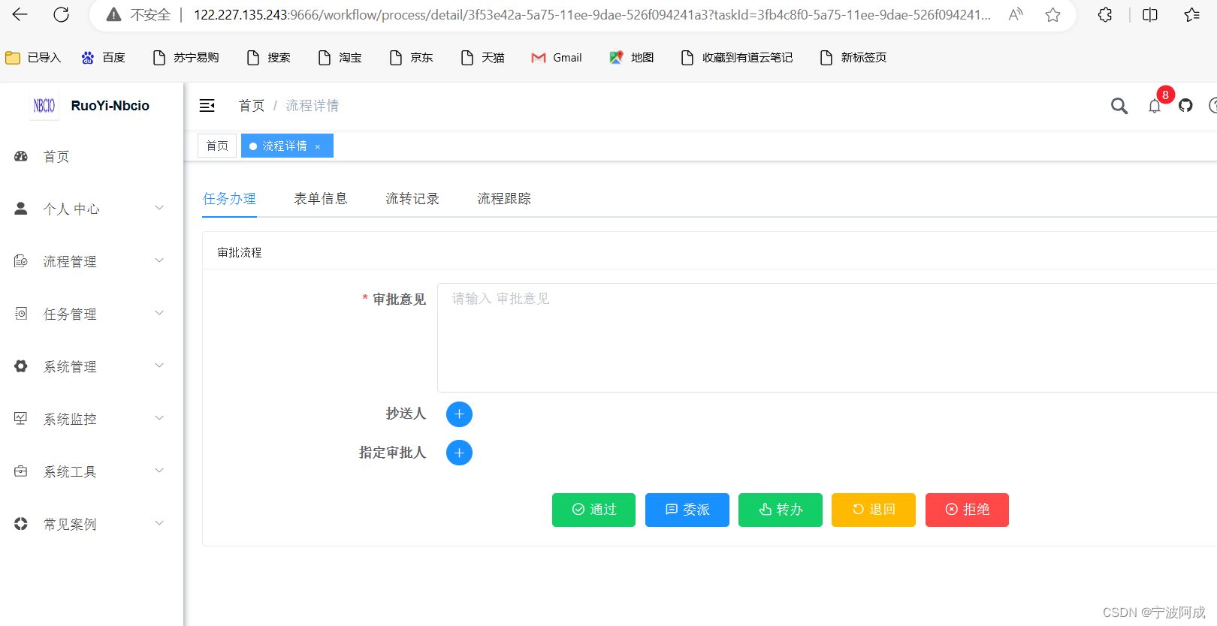The height and width of the screenshot is (626, 1217).
Task: Open the read aloud icon in address bar
Action: coord(1016,14)
